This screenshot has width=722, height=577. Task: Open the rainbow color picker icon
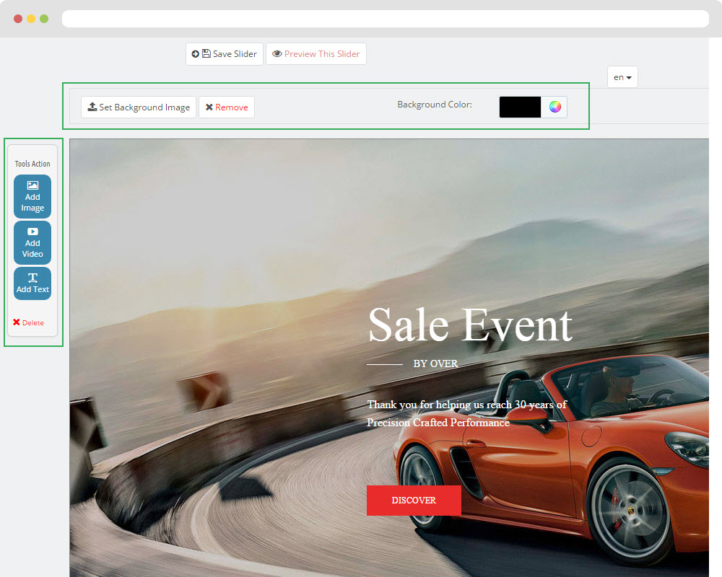[x=554, y=107]
